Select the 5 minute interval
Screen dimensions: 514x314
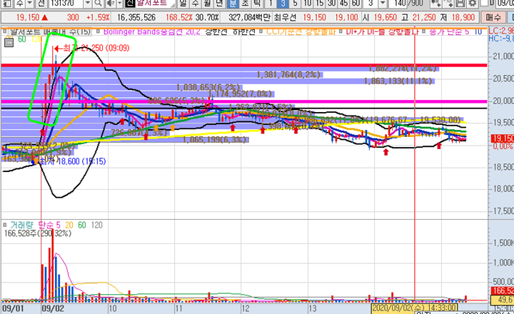point(295,4)
